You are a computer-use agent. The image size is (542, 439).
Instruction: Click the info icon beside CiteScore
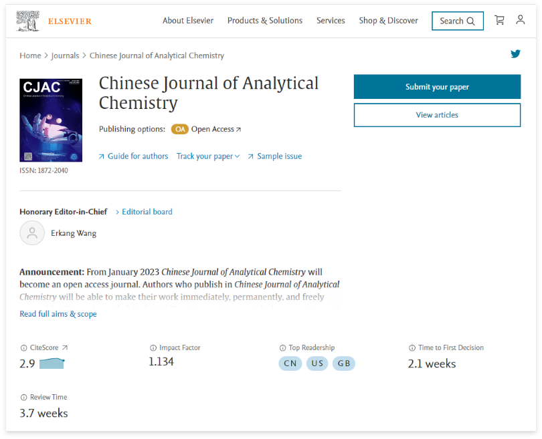click(x=24, y=348)
